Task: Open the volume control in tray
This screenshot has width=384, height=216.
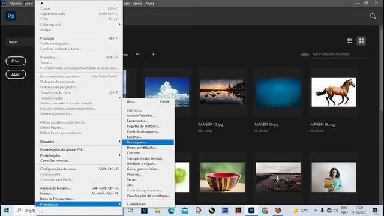Action: (336, 211)
